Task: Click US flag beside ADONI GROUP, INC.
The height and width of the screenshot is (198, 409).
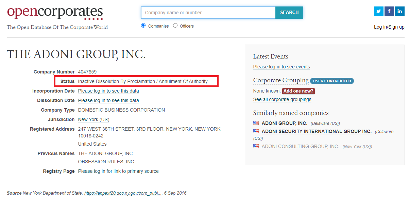Action: point(256,123)
